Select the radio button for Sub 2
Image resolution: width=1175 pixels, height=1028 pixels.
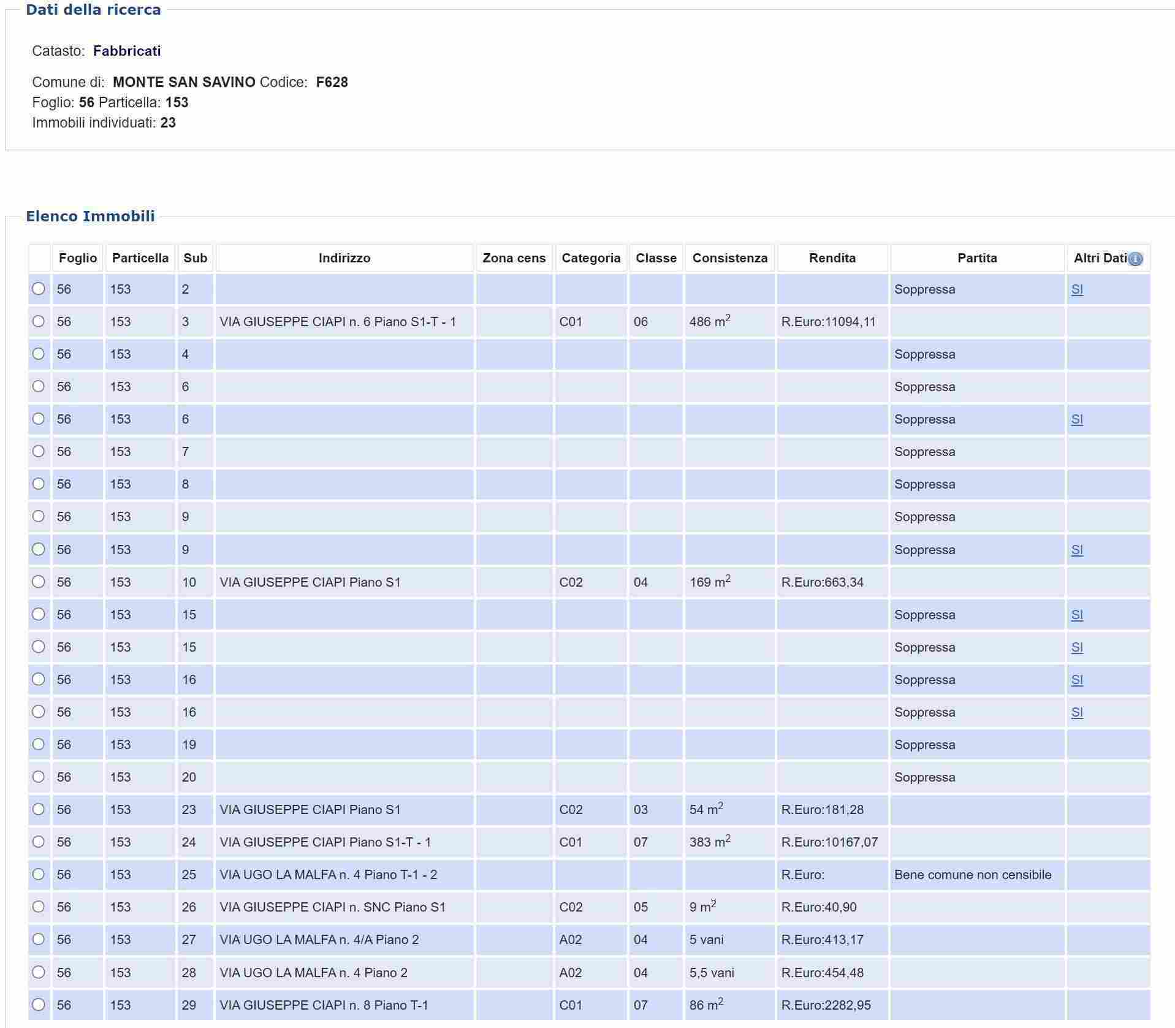click(39, 289)
